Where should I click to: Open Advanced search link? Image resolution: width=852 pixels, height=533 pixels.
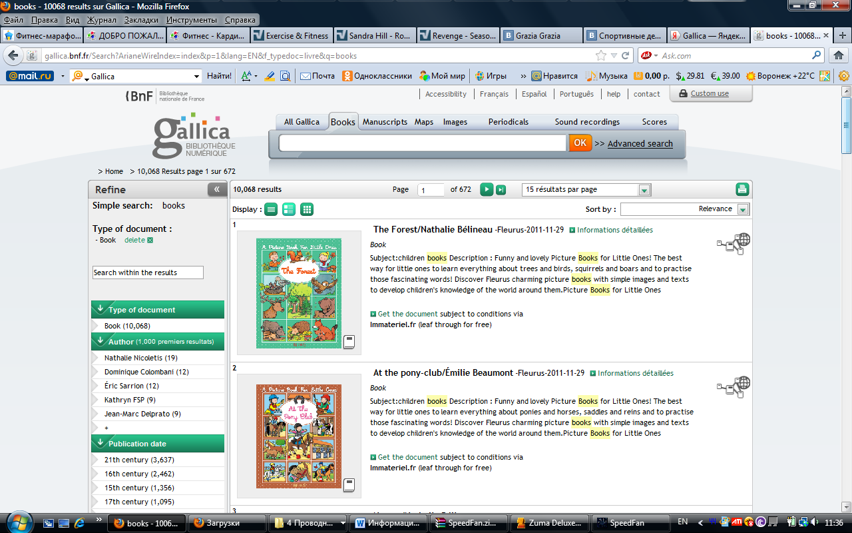(x=640, y=143)
